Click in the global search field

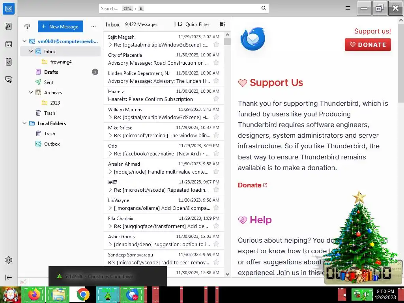184,9
